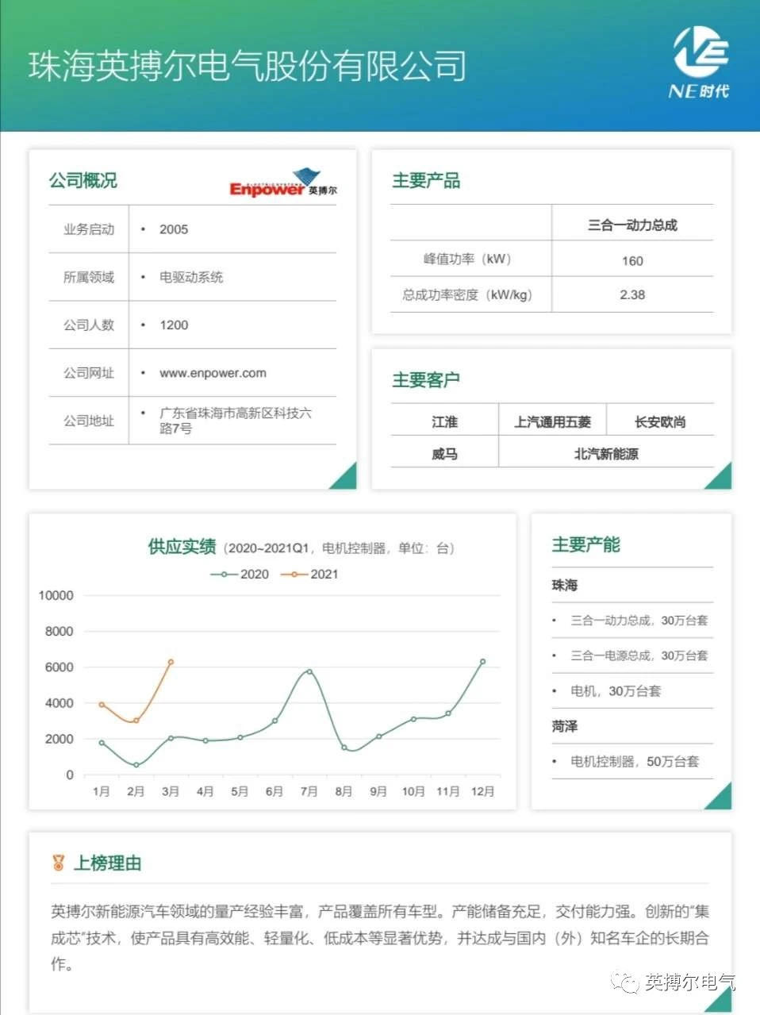Click the 公司地址 row label
760x1015 pixels.
(89, 421)
